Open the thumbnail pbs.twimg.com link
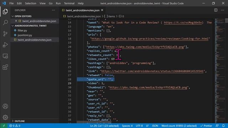This screenshot has height=128, width=228. (148, 87)
